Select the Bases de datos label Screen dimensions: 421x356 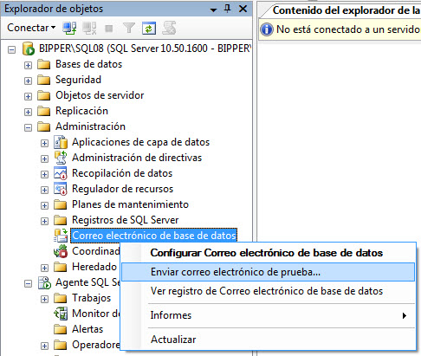point(88,64)
